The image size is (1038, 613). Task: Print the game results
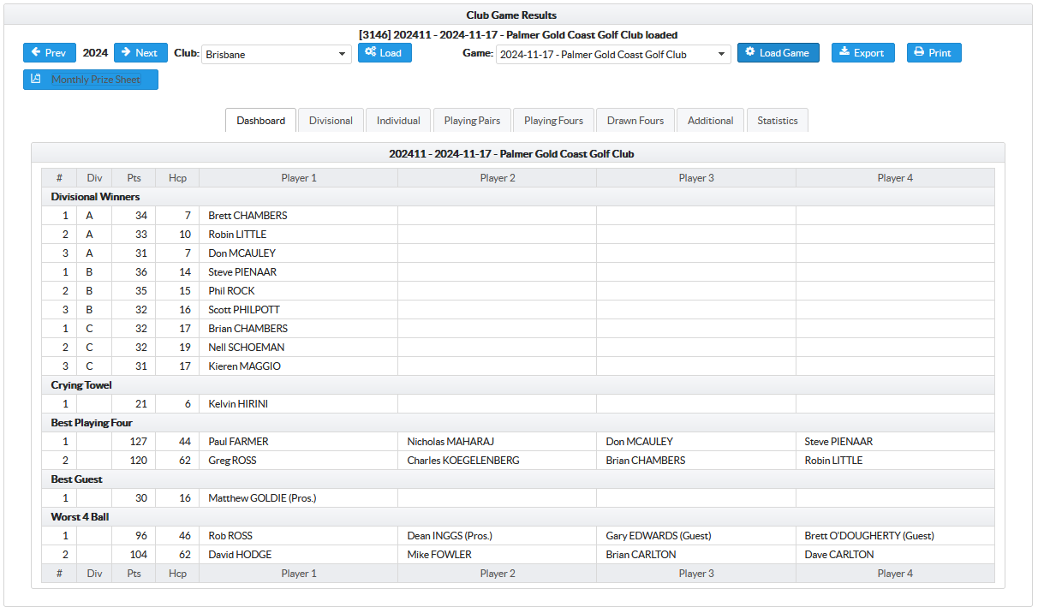tap(934, 53)
